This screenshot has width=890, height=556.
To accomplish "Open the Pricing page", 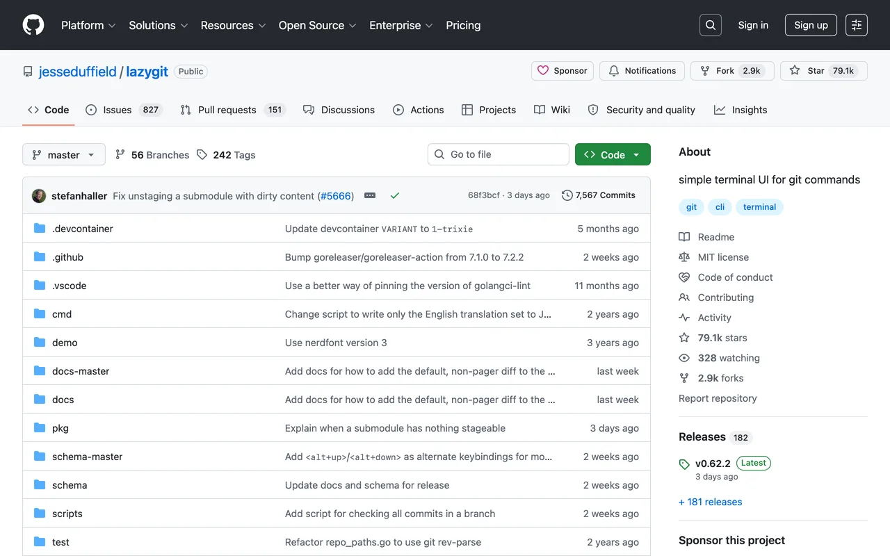I will click(463, 25).
